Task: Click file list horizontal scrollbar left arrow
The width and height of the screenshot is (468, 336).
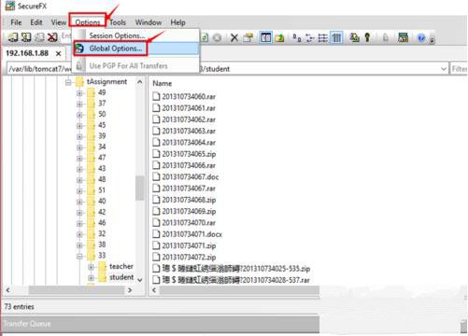Action: point(154,290)
